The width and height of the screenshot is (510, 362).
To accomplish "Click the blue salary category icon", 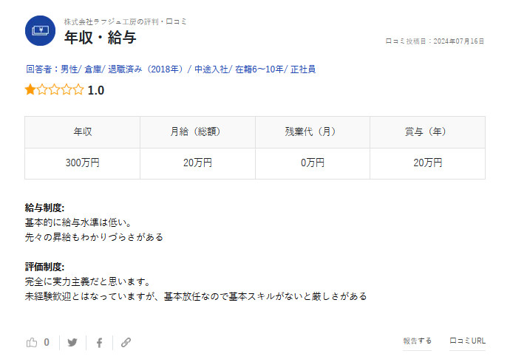I will (41, 31).
